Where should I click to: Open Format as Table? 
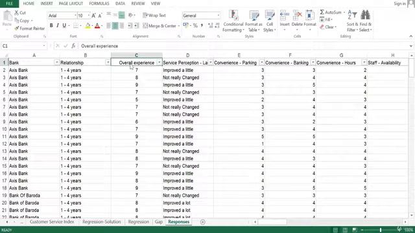coord(254,21)
